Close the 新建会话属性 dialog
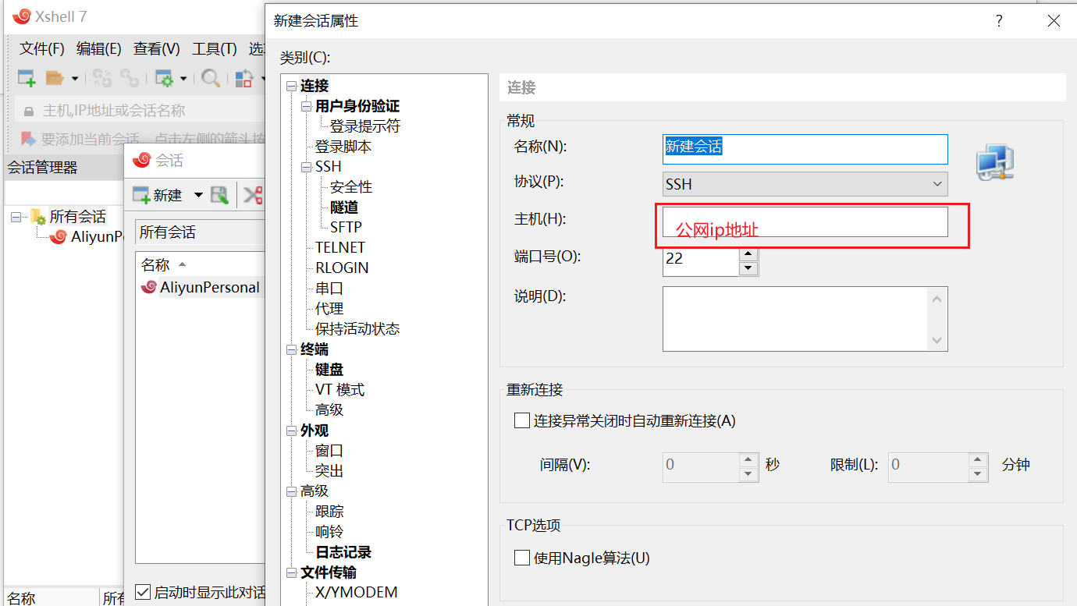The height and width of the screenshot is (606, 1077). coord(1054,21)
